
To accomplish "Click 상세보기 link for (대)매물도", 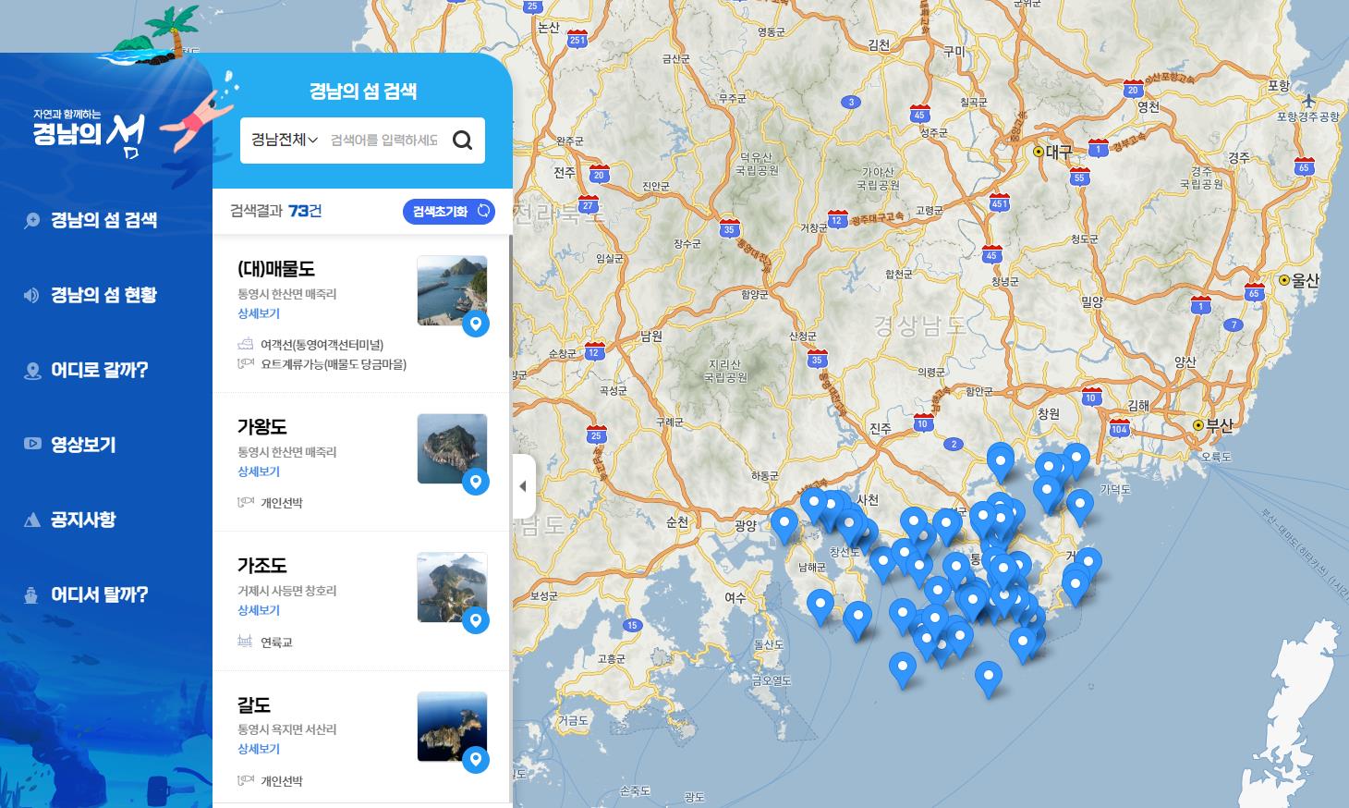I will (x=259, y=313).
